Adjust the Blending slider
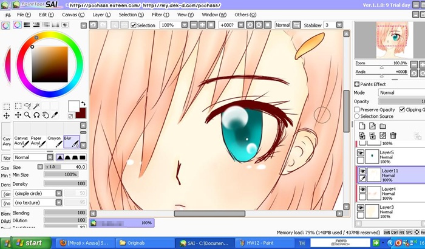The height and width of the screenshot is (249, 425). coord(65,213)
